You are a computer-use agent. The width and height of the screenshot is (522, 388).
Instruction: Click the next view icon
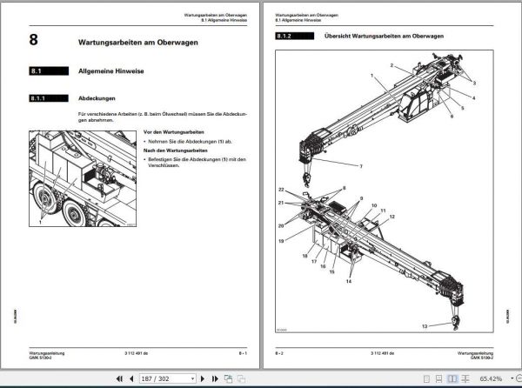[x=241, y=379]
